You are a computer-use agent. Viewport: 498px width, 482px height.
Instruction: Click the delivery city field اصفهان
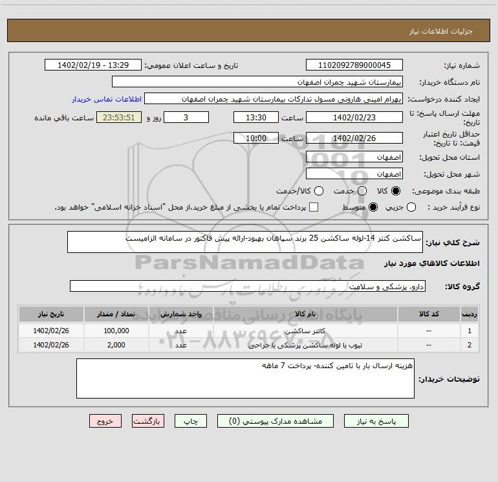pyautogui.click(x=354, y=174)
